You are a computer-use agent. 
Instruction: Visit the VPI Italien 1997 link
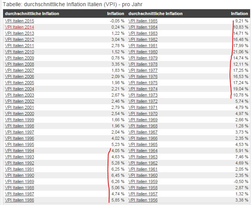point(19,132)
